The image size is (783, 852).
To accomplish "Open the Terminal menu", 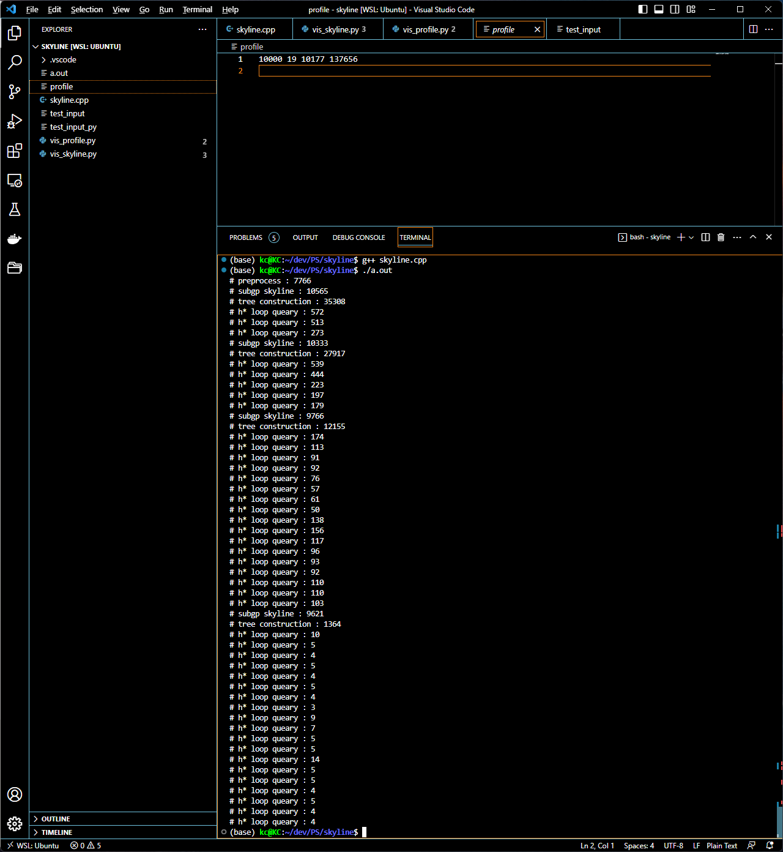I will tap(197, 9).
